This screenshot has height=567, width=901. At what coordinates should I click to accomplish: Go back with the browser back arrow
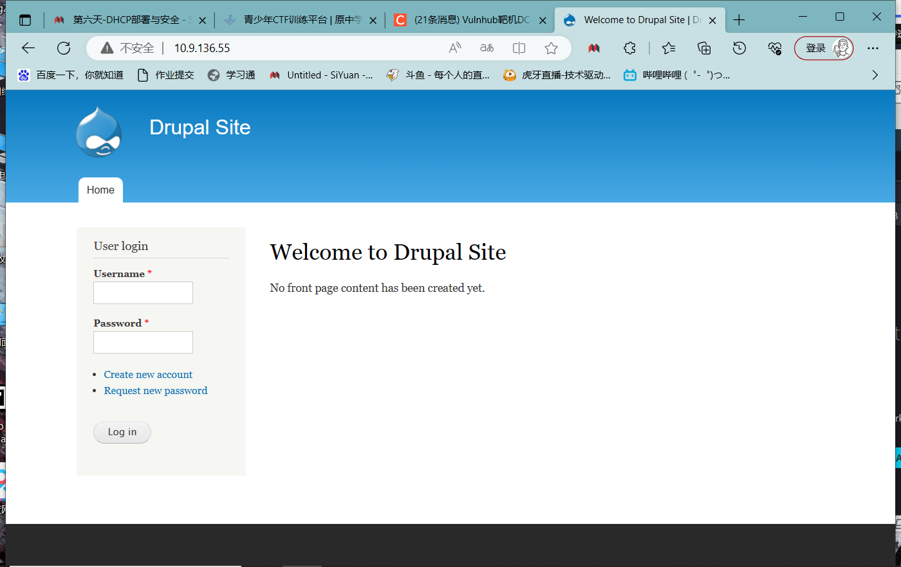(28, 48)
